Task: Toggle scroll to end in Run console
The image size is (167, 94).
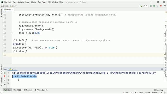Action: click(8, 83)
